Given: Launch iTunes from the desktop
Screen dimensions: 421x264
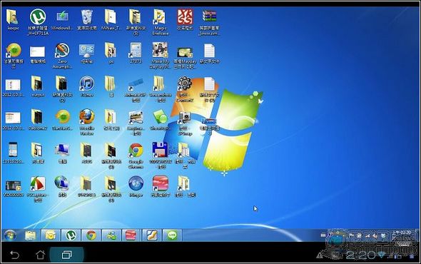Looking at the screenshot, I should point(87,83).
